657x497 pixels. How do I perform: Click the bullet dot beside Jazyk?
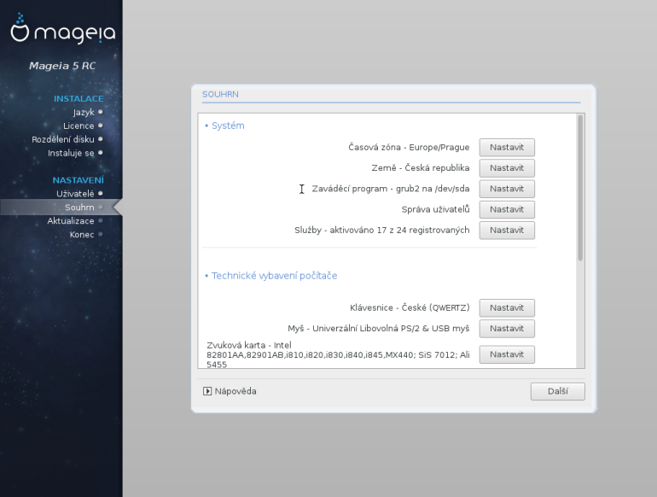101,112
